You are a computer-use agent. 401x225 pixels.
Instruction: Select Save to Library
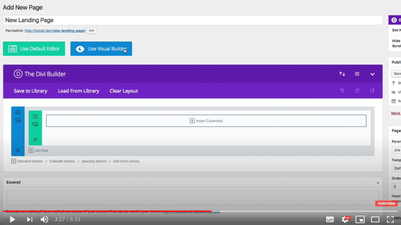tap(31, 91)
